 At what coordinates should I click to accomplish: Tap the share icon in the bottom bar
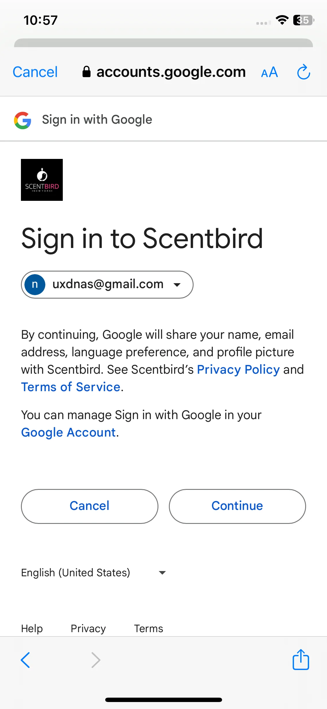click(x=301, y=660)
